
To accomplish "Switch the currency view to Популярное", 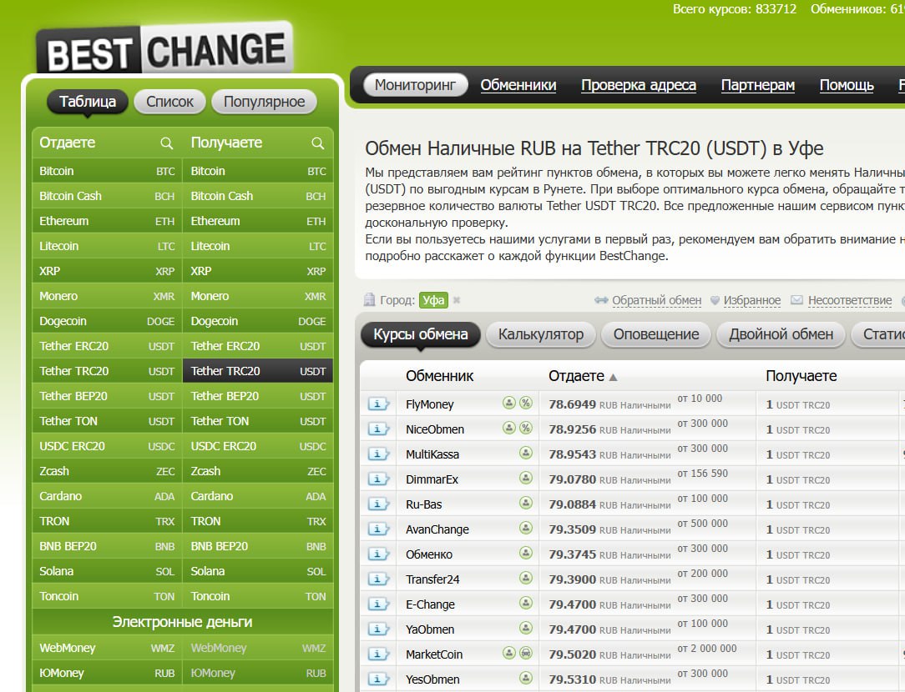I will tap(264, 102).
